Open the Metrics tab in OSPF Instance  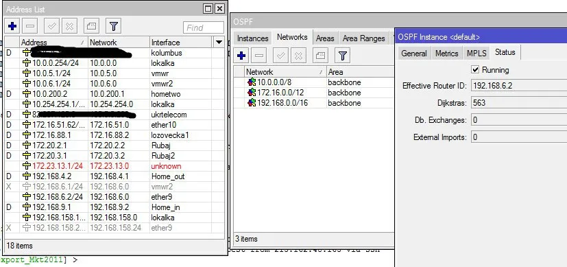coord(446,53)
